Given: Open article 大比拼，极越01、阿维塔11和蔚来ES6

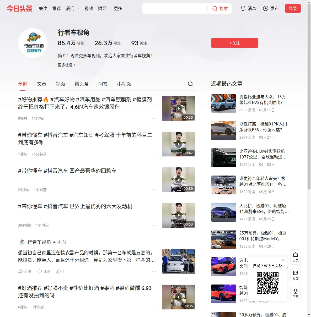Looking at the screenshot, I should (264, 209).
